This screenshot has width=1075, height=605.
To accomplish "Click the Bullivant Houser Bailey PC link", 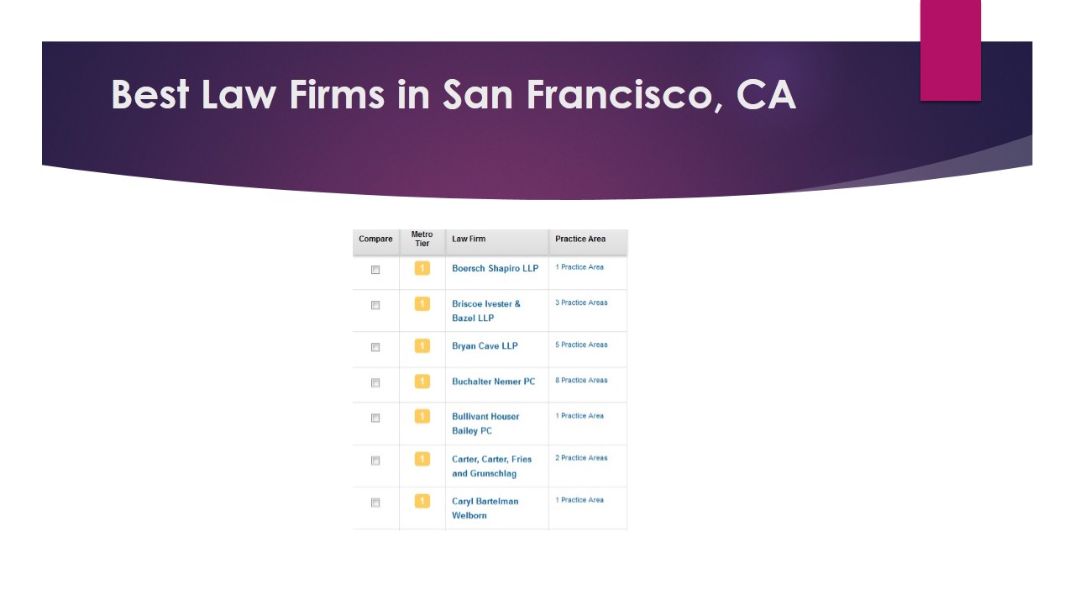I will [x=485, y=422].
